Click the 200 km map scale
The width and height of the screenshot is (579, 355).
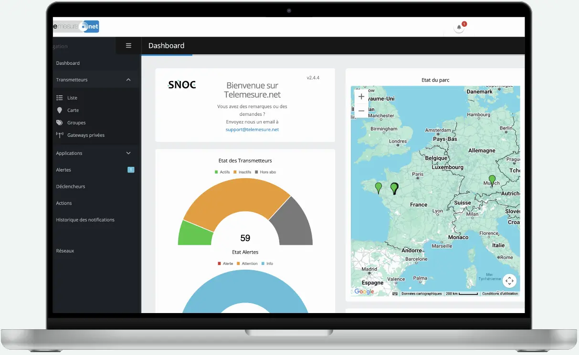(x=462, y=294)
